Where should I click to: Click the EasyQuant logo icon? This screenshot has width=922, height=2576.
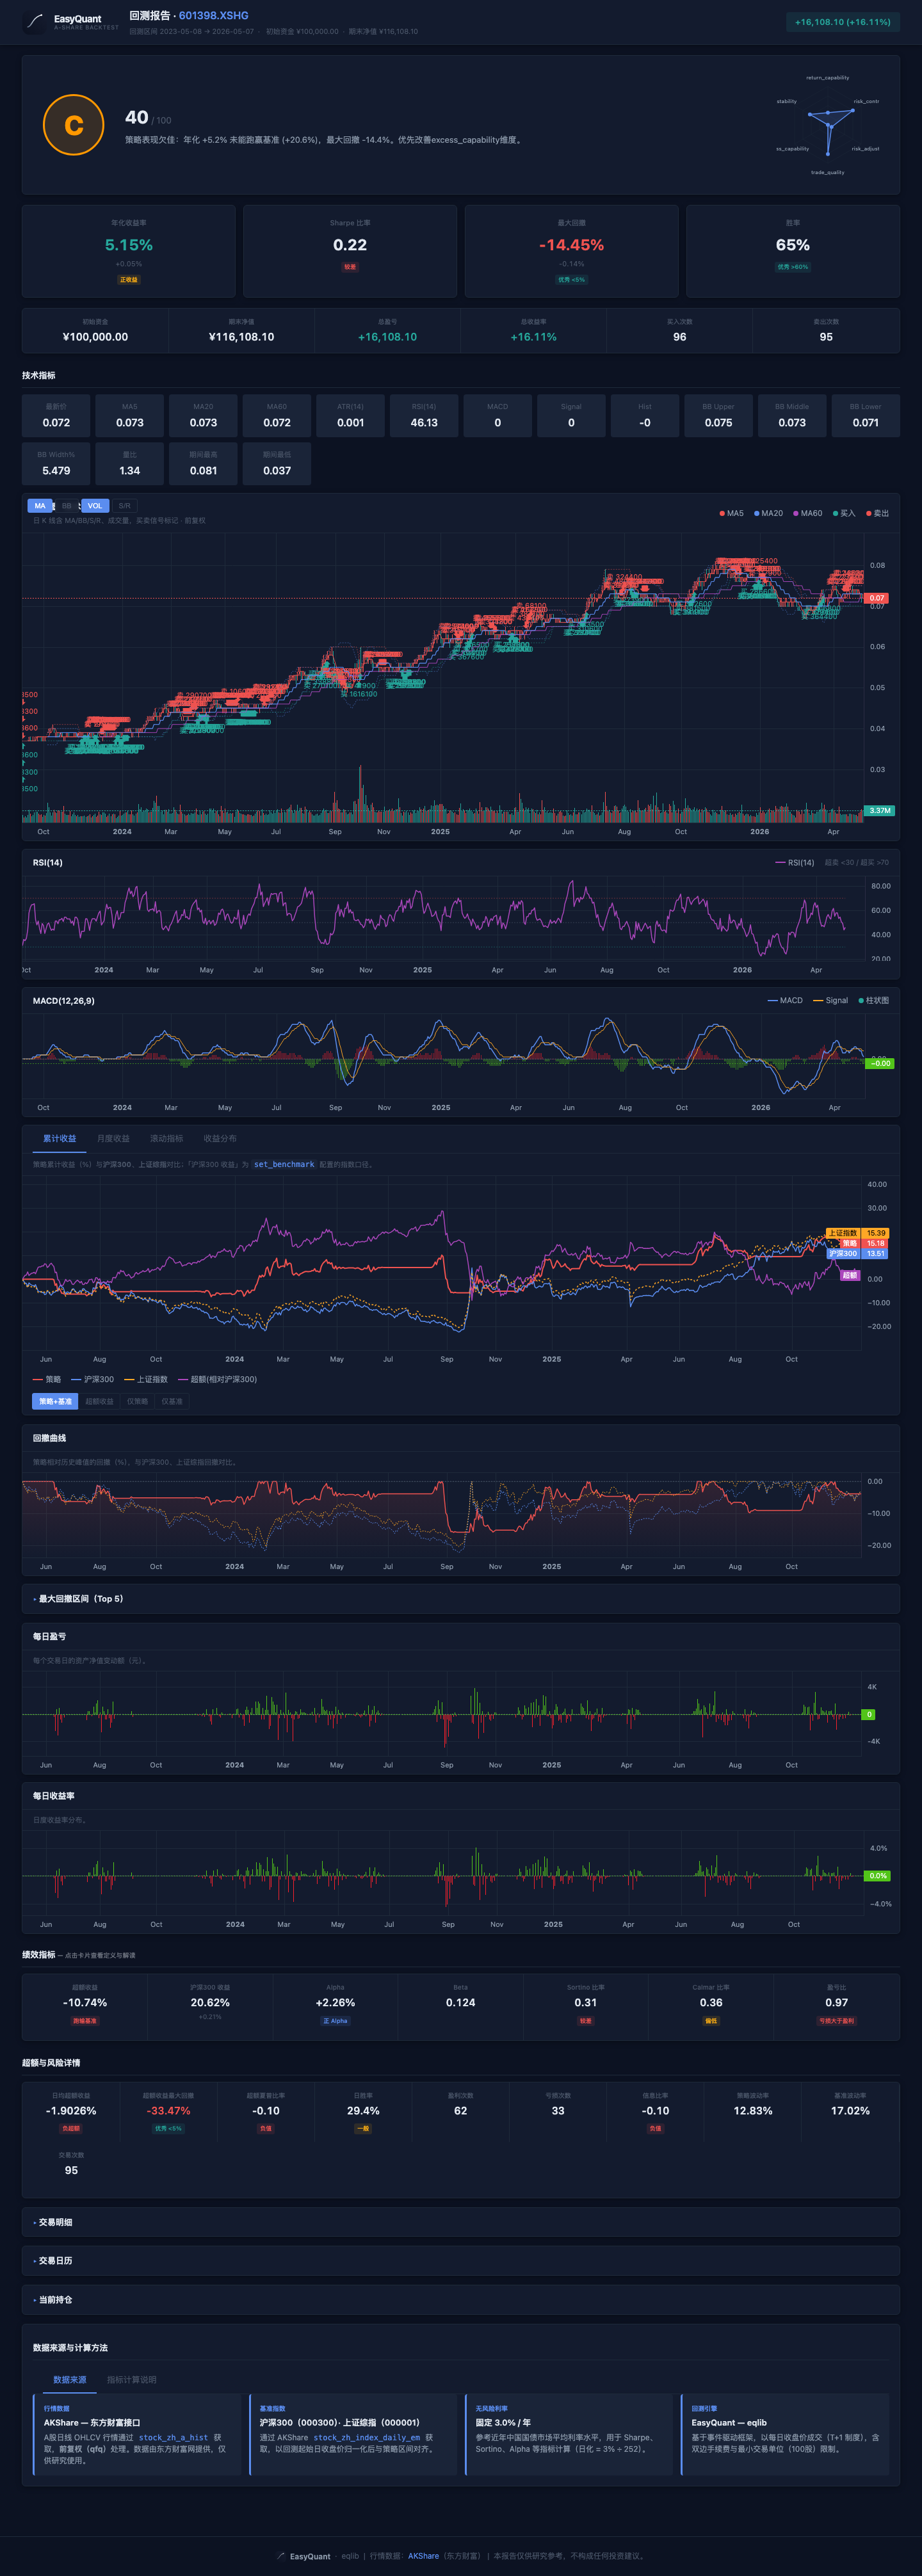pos(35,21)
